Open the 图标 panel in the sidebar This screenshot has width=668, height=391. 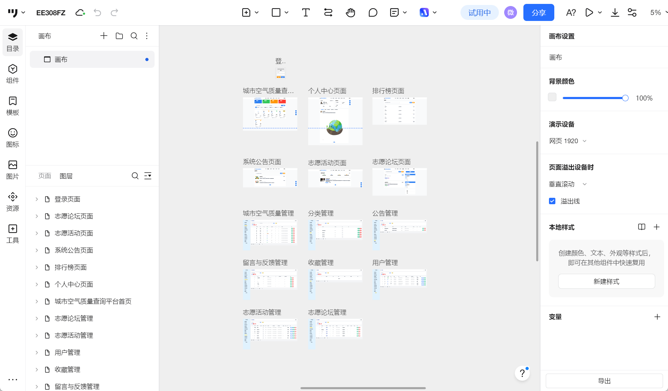point(12,137)
